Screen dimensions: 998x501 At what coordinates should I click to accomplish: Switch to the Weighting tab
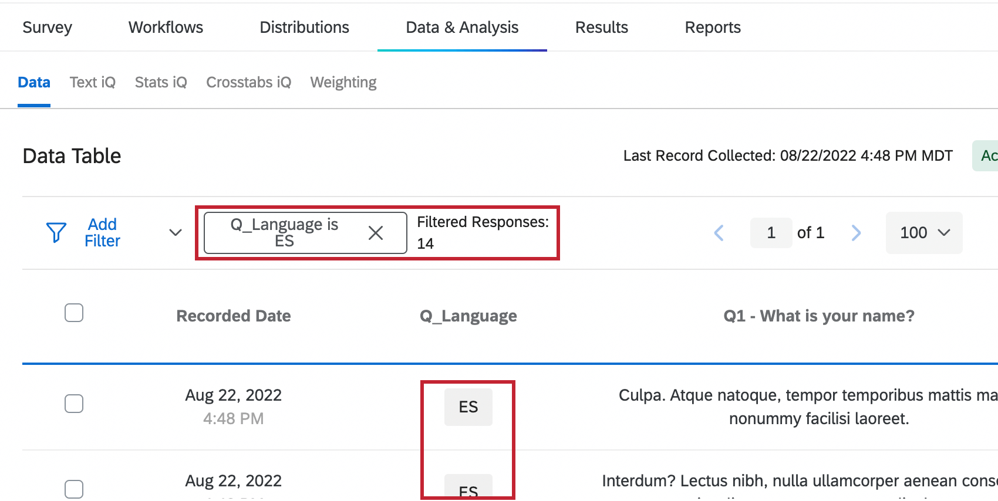click(343, 82)
